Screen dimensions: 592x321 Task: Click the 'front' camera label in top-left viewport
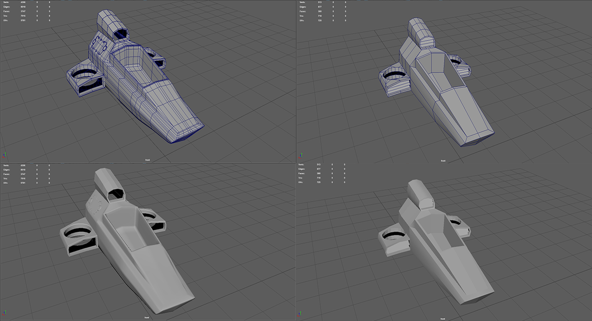[147, 160]
